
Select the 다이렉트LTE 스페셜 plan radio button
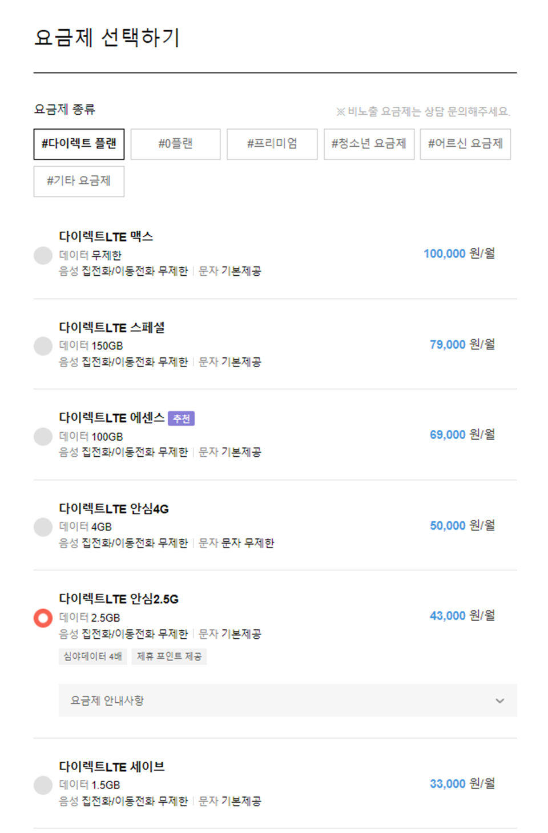(42, 345)
